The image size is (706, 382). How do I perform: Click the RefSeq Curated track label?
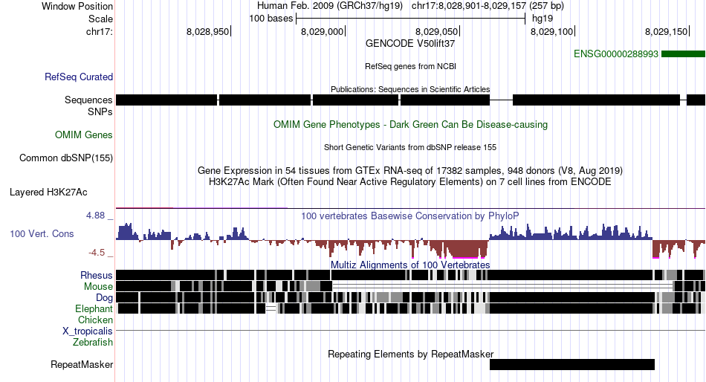(x=79, y=77)
